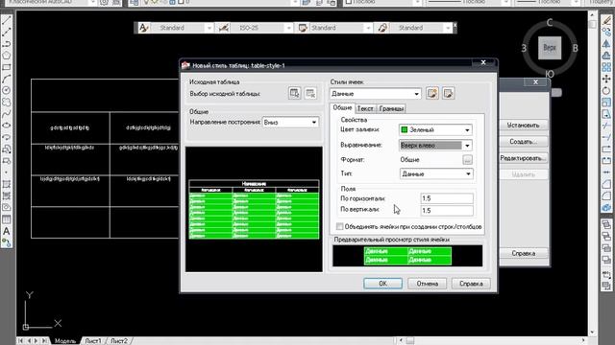Open the Тип Данные dropdown
Image resolution: width=615 pixels, height=345 pixels.
click(x=436, y=173)
